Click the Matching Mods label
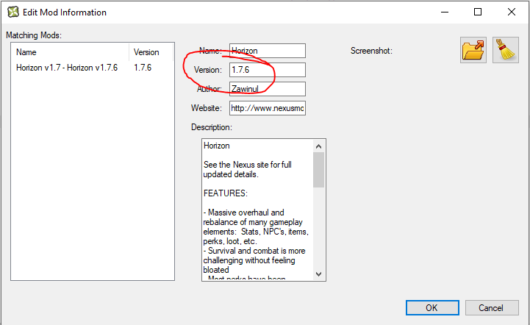 [x=34, y=35]
